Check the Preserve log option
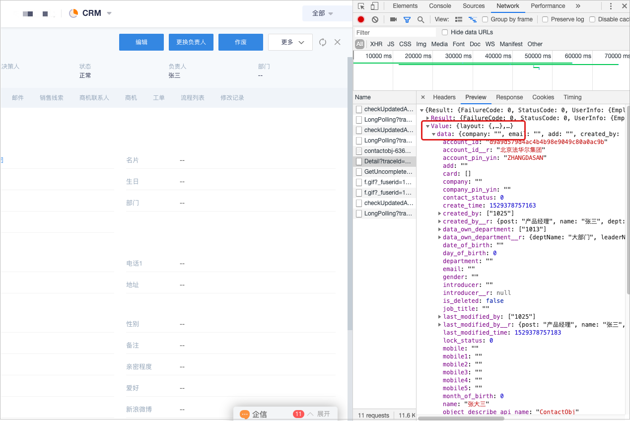630x421 pixels. (545, 19)
